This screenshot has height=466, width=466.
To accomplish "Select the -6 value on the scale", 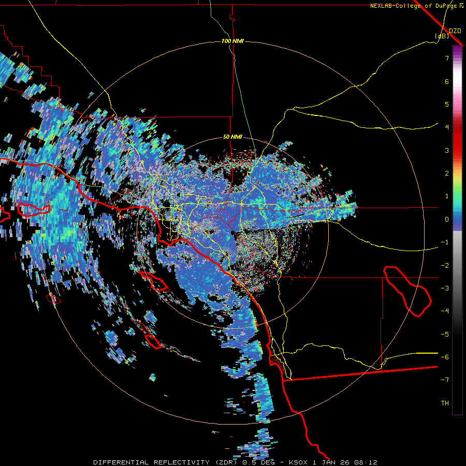I will tap(445, 357).
